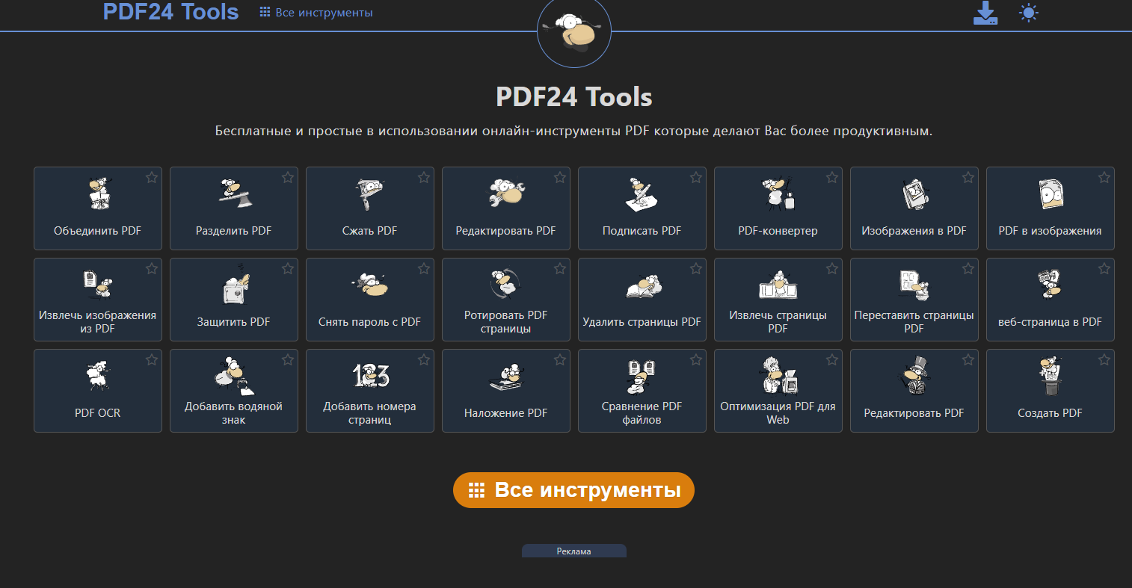Open Сравнение PDF файлов tool
1132x588 pixels.
[x=642, y=391]
